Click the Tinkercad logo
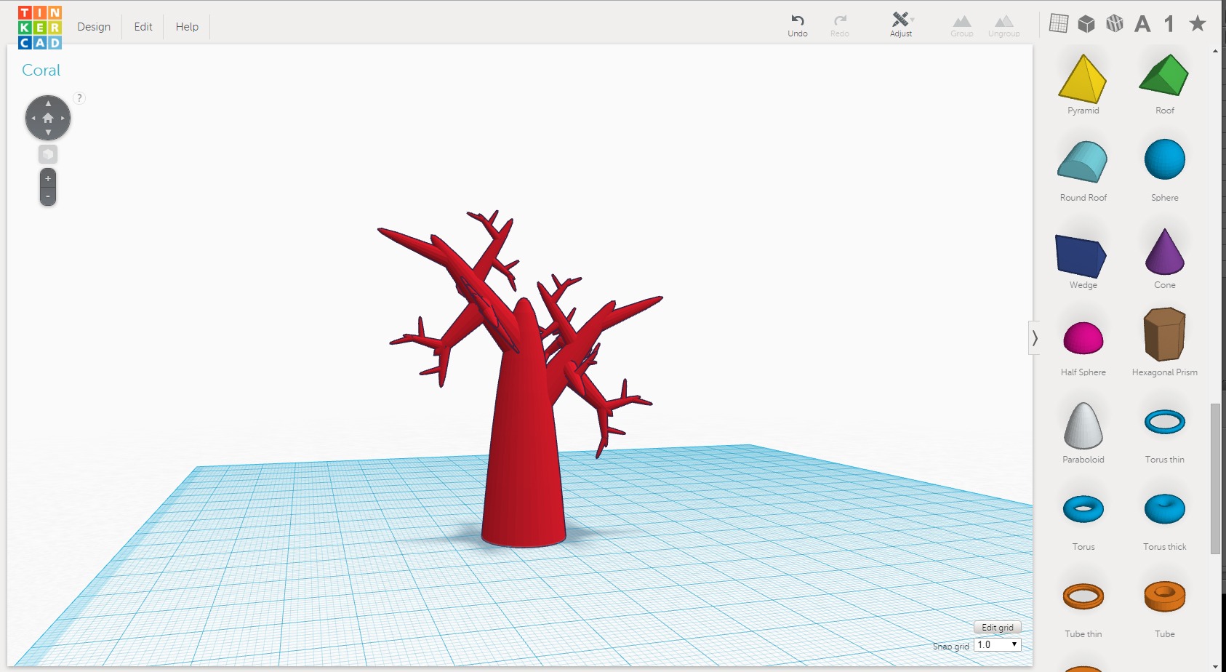 (40, 28)
